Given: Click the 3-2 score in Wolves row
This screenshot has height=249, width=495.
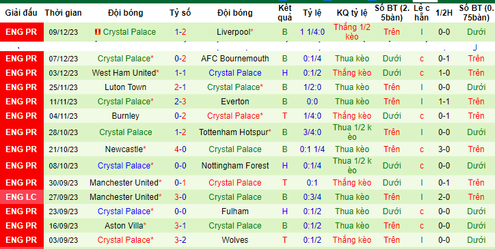Looking at the screenshot, I should point(180,240).
